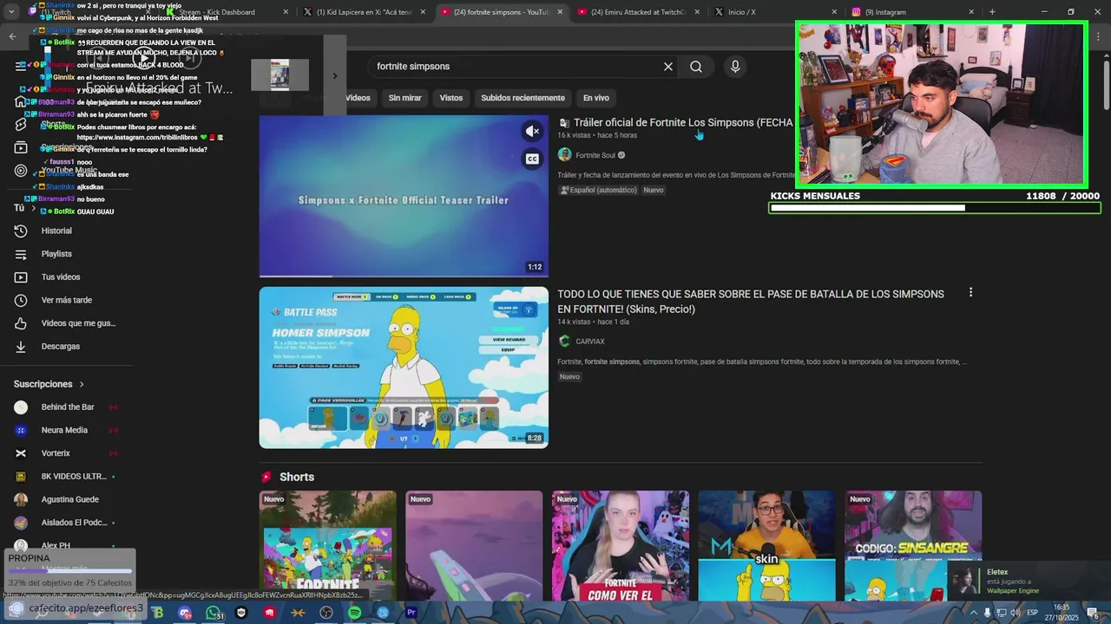The height and width of the screenshot is (624, 1111).
Task: Open the Homer Simpson battle pass thumbnail
Action: [x=404, y=367]
